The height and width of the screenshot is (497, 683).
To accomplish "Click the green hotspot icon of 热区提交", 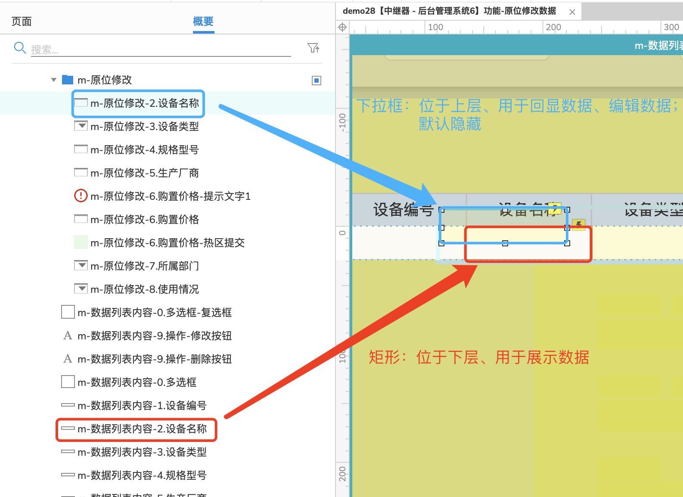I will click(81, 242).
